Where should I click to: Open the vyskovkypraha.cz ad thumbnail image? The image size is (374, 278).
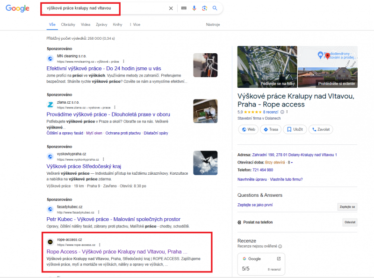point(205,163)
